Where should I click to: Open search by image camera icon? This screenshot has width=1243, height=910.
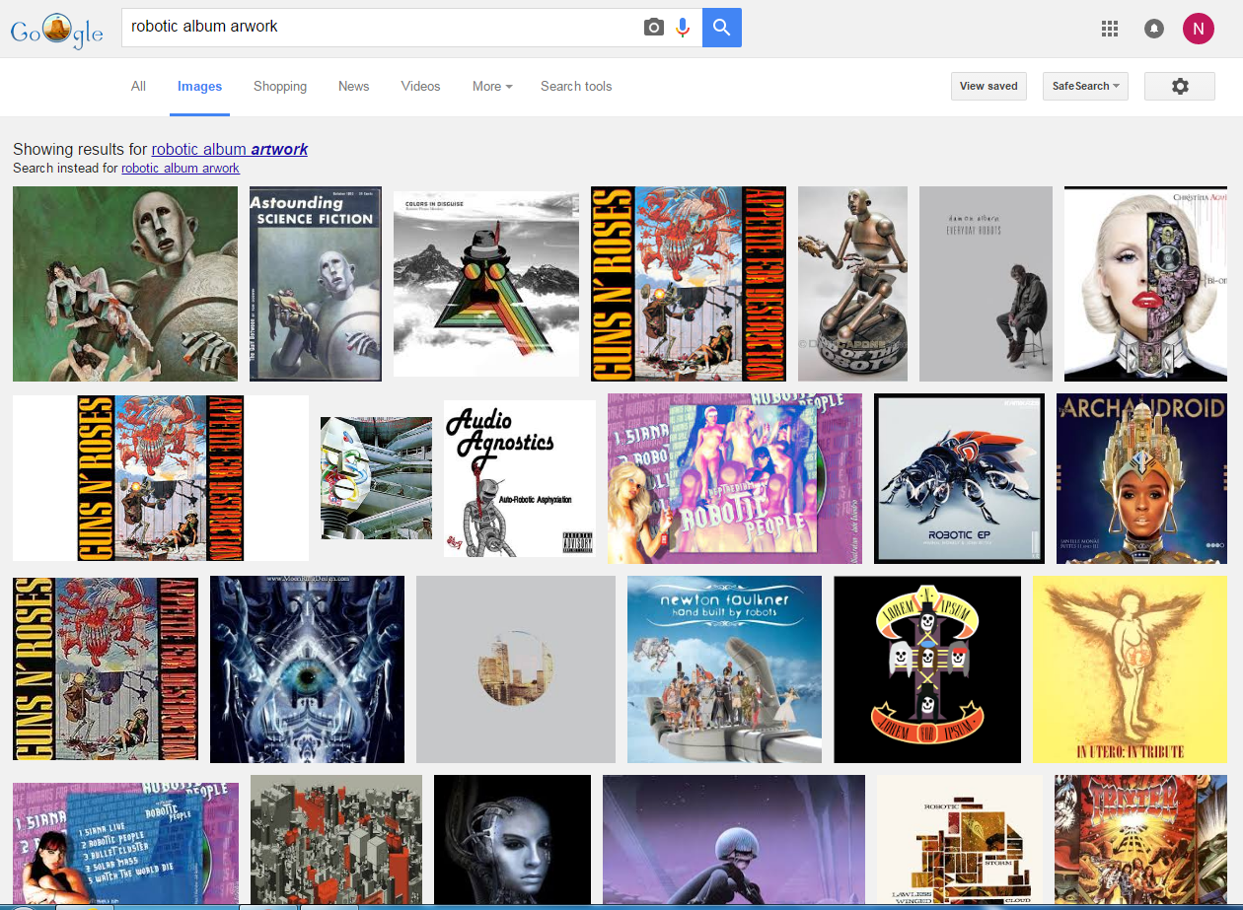pyautogui.click(x=653, y=28)
